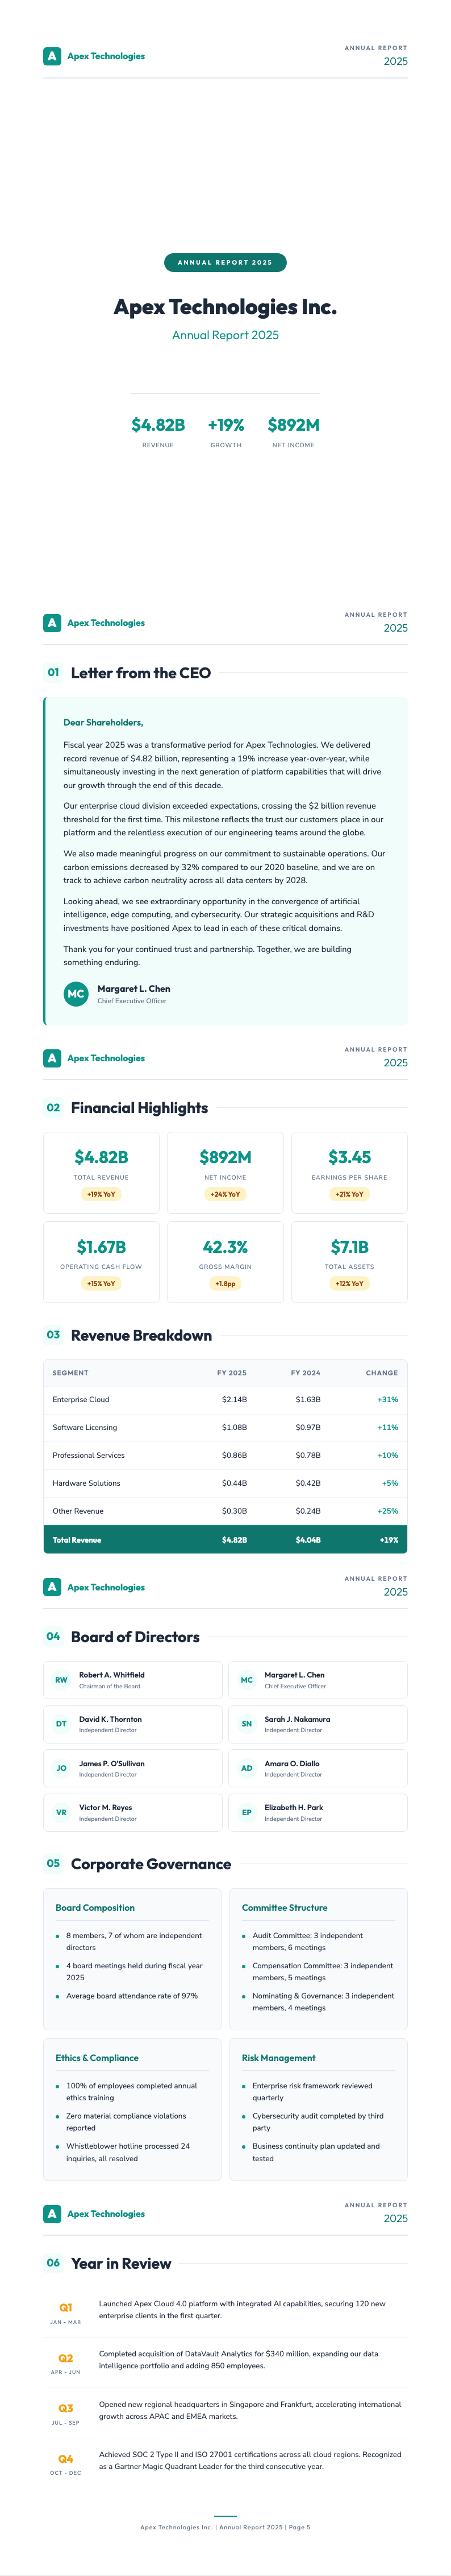Click the 02 badge beside Financial Highlights
This screenshot has height=2576, width=451.
53,1107
